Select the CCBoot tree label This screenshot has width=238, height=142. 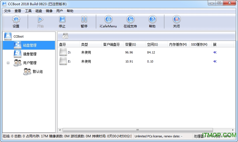18,36
